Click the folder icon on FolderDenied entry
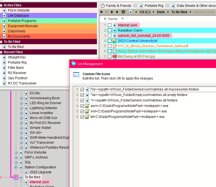Image resolution: width=216 pixels, height=187 pixels. click(x=87, y=89)
